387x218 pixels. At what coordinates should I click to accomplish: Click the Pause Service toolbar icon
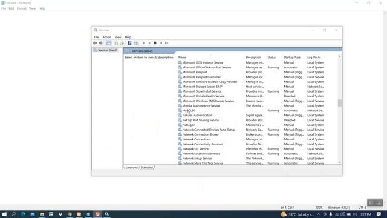[x=161, y=43]
